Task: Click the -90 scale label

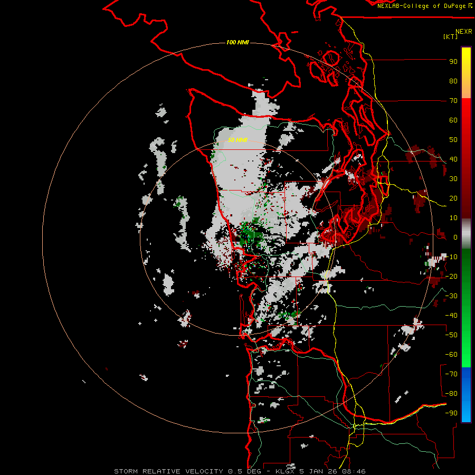Action: click(x=451, y=413)
